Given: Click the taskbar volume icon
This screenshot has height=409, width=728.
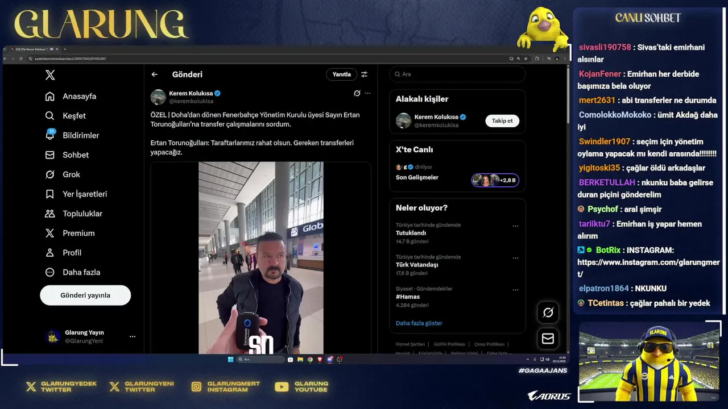Looking at the screenshot, I should pos(547,360).
